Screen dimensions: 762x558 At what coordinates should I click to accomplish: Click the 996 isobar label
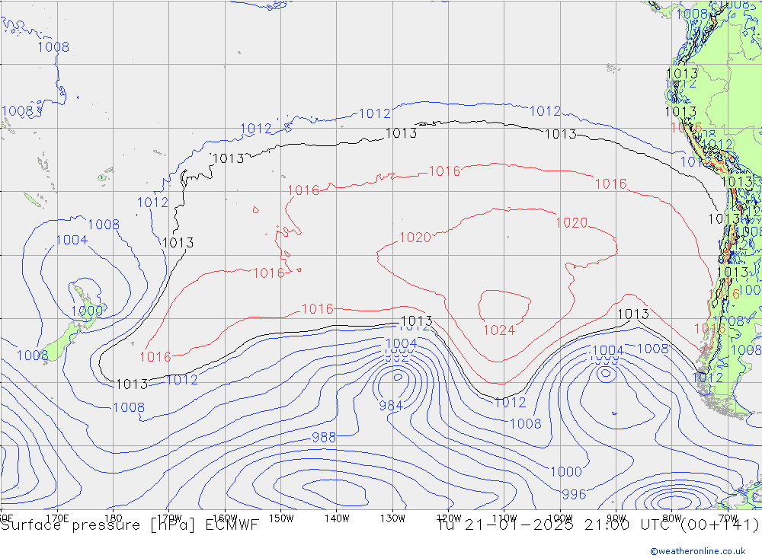(574, 494)
